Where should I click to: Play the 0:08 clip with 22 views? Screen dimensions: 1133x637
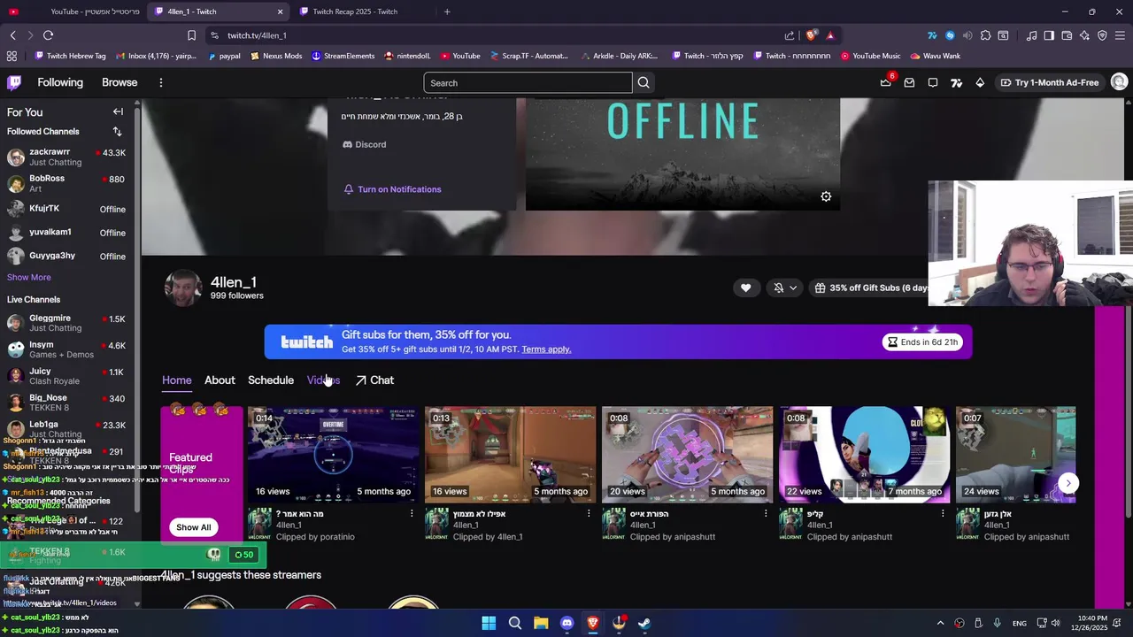pos(864,455)
